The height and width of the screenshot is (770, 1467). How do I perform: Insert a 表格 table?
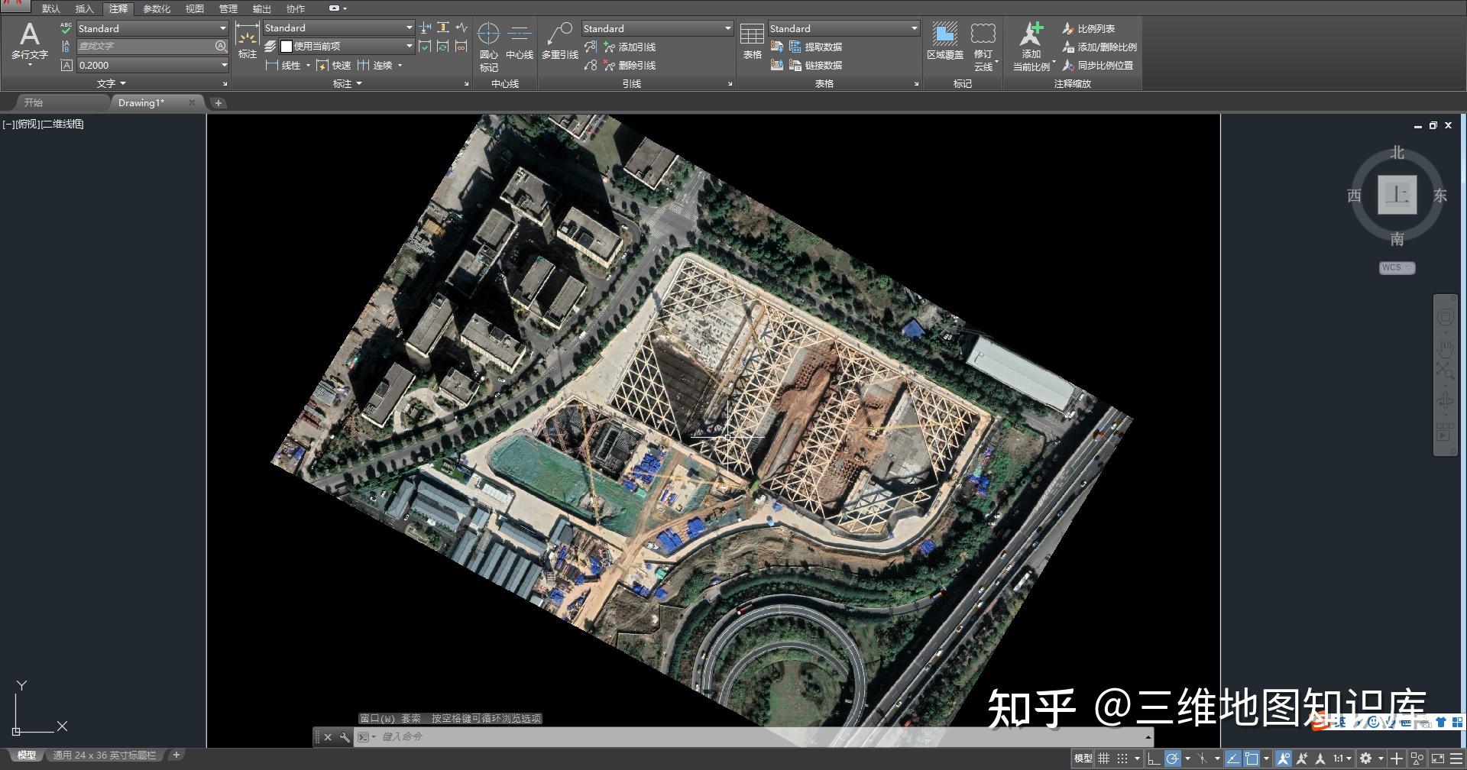[752, 41]
